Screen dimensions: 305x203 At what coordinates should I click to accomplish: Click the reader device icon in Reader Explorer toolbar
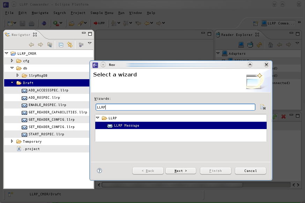(250, 45)
